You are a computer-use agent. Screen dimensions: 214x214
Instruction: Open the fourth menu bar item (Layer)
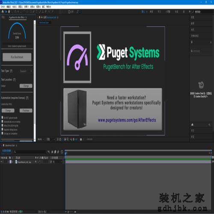[x=21, y=7]
